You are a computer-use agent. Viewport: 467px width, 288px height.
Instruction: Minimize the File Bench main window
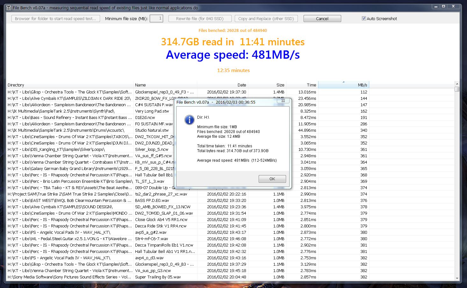pos(436,6)
